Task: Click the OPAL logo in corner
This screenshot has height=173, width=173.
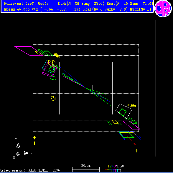Action: [x=163, y=9]
